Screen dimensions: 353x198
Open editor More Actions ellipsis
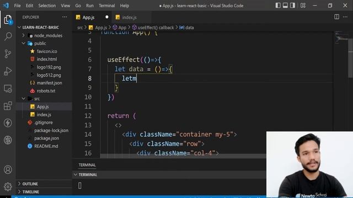pyautogui.click(x=345, y=17)
